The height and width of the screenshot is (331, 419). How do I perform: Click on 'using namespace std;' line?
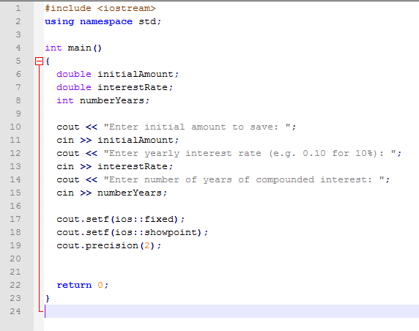103,21
